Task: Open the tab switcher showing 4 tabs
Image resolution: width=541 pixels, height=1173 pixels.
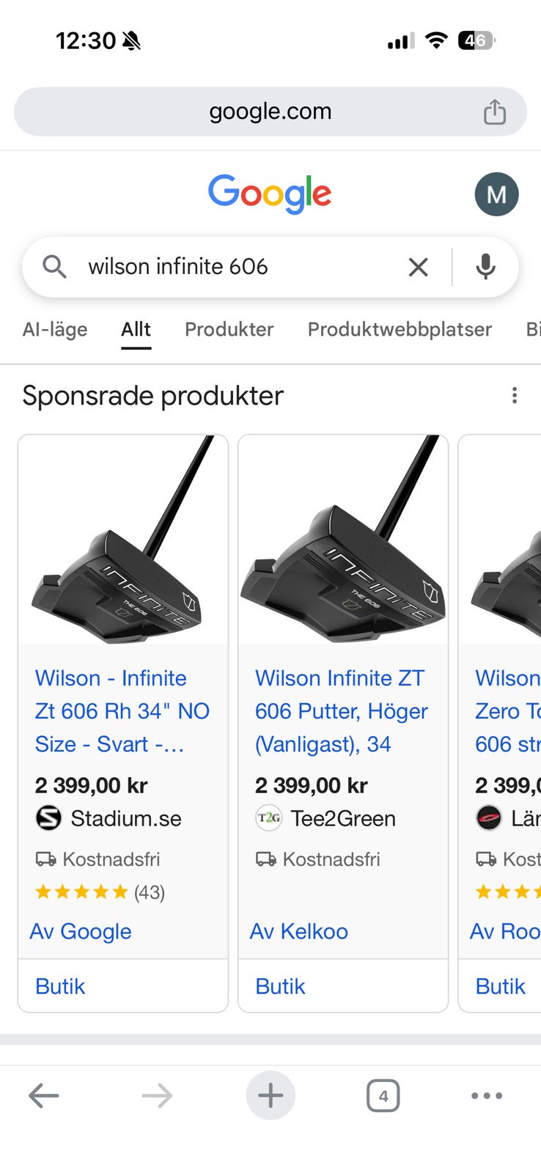Action: click(x=383, y=1096)
